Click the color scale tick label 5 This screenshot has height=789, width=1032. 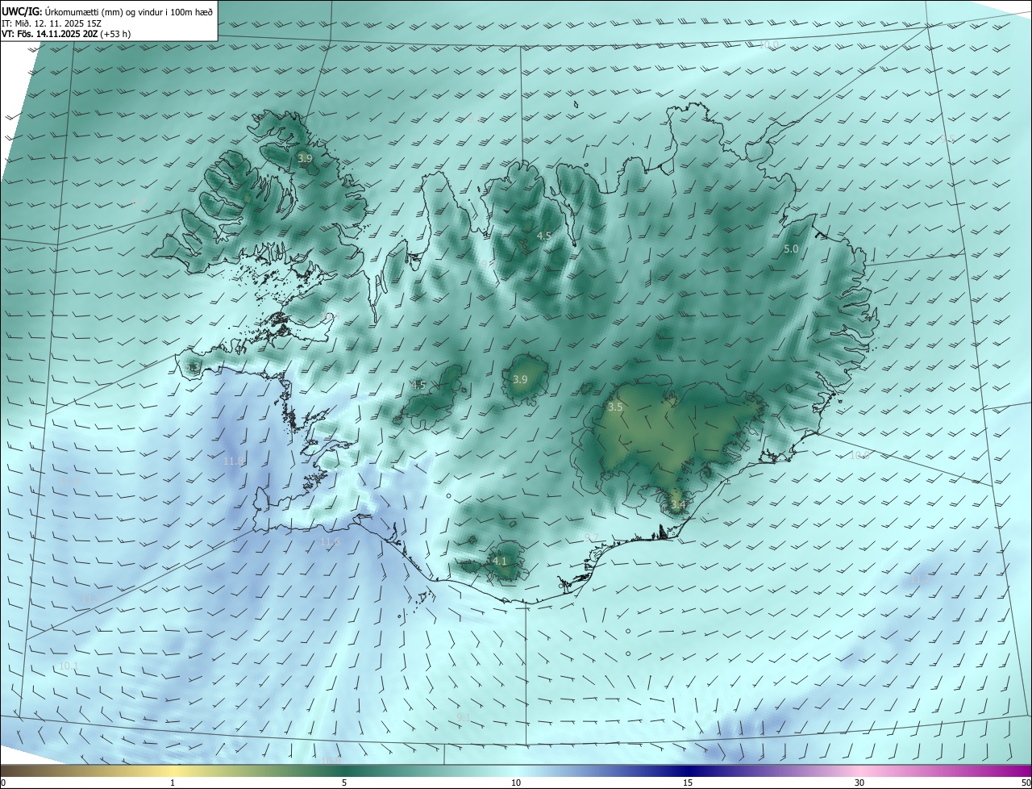[344, 783]
